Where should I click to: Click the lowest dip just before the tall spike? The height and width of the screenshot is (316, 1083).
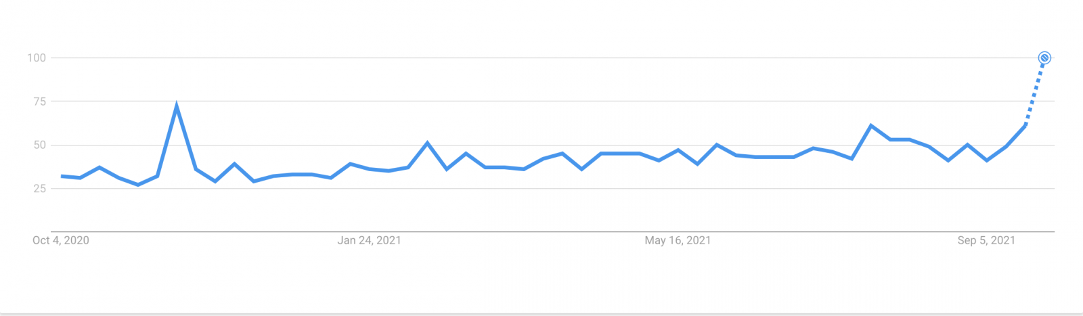coord(138,185)
